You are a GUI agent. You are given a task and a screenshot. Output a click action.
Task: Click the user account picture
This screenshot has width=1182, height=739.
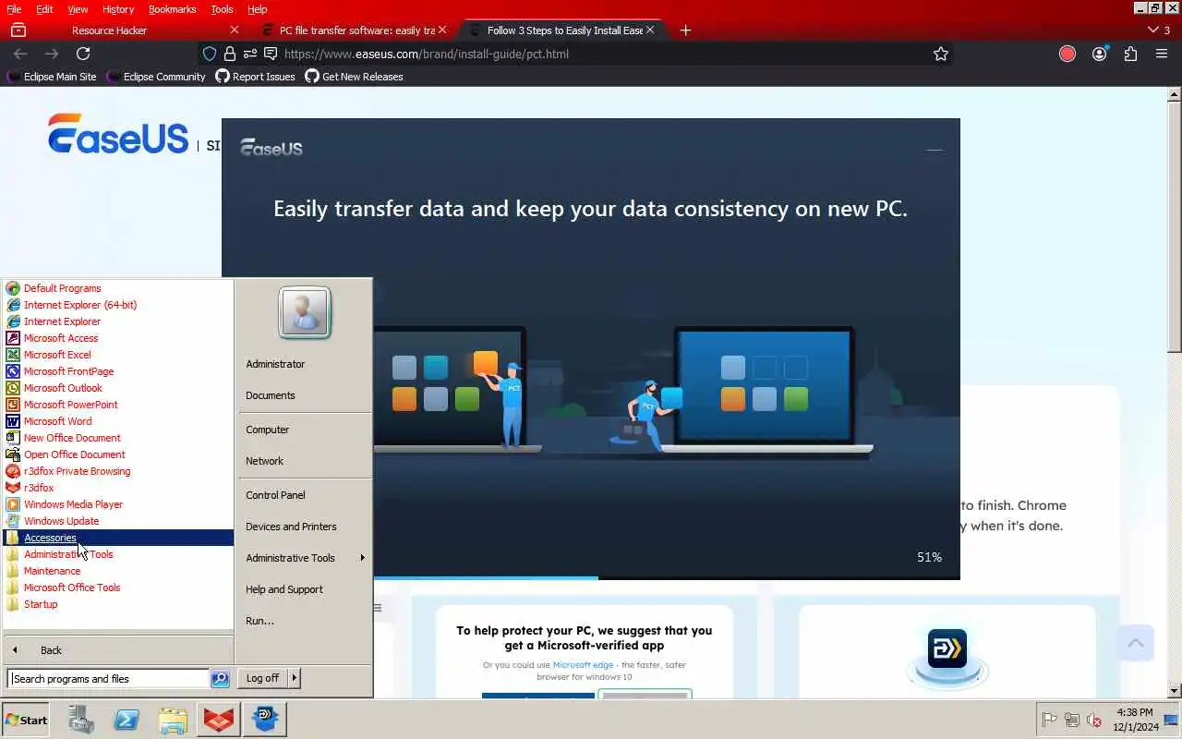[305, 312]
